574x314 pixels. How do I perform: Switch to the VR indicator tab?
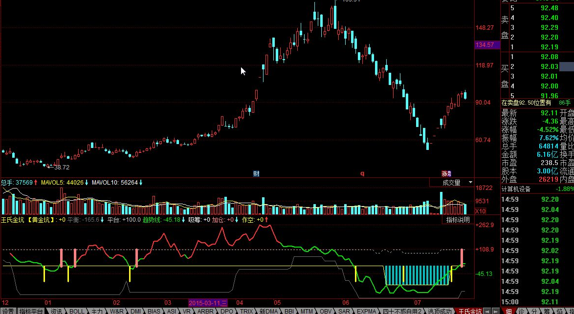click(x=187, y=311)
